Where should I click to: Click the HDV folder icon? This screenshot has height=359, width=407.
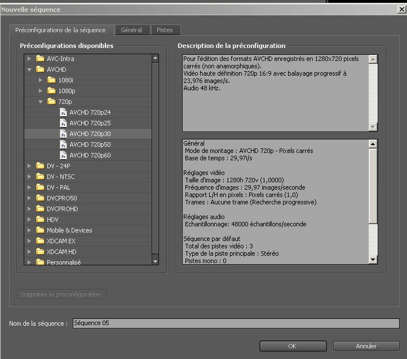click(x=40, y=220)
